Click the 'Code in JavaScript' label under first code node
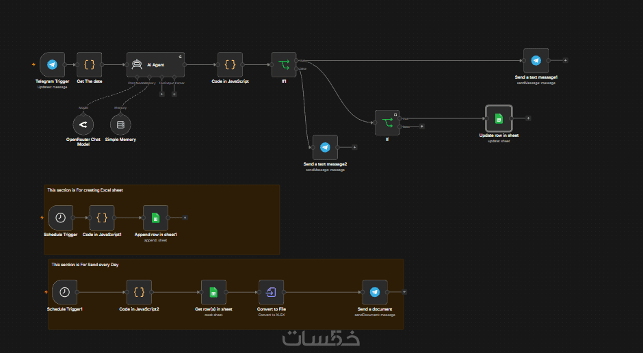643x353 pixels. [x=230, y=81]
